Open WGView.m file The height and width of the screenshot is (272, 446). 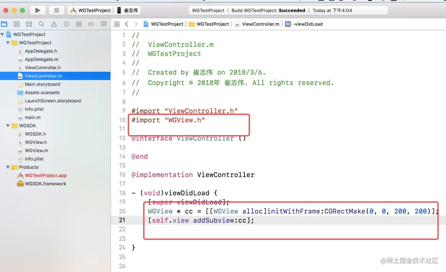click(36, 151)
